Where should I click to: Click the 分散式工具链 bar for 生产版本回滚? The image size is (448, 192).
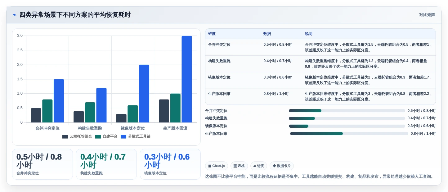[x=187, y=79]
